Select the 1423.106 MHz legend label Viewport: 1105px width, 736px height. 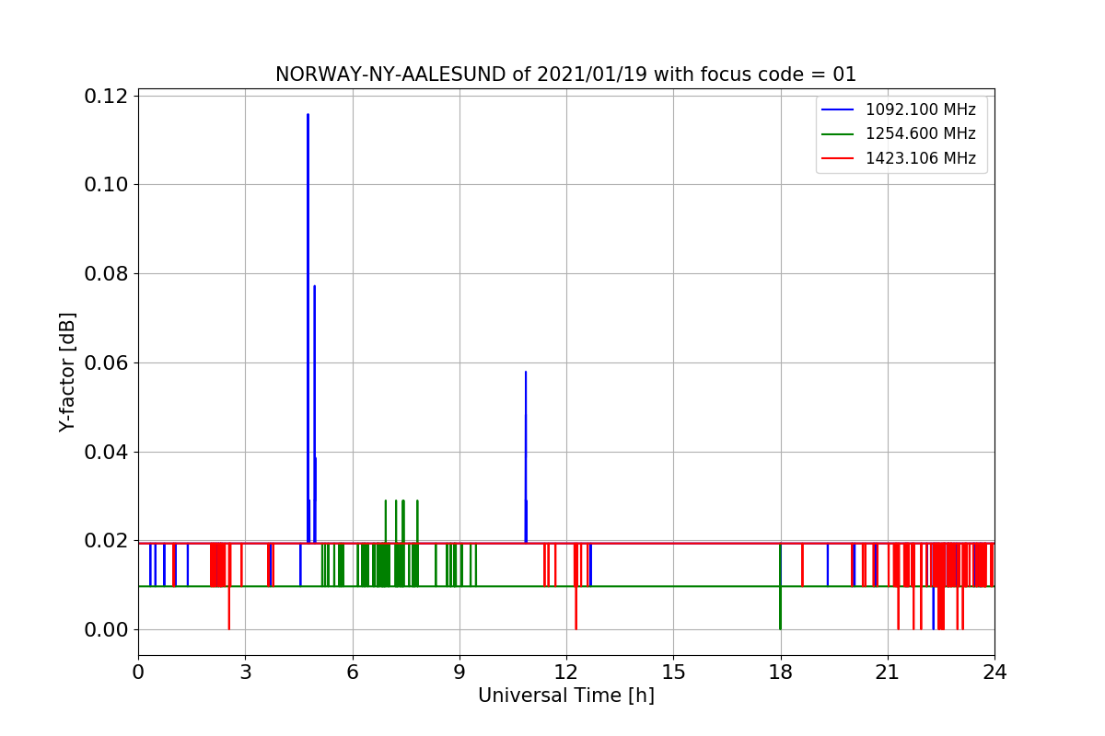click(x=921, y=158)
